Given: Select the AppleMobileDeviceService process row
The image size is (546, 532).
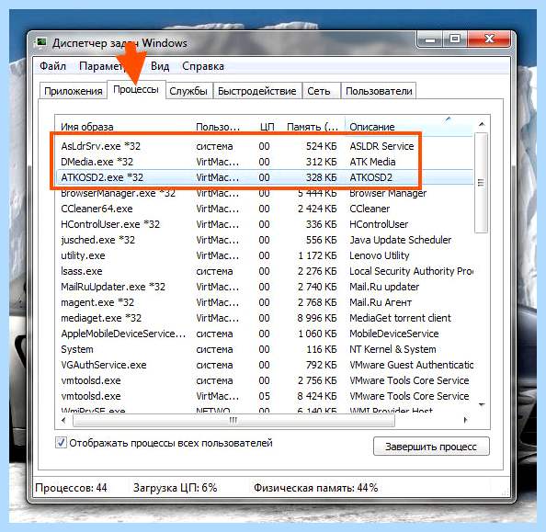Looking at the screenshot, I should tap(264, 334).
